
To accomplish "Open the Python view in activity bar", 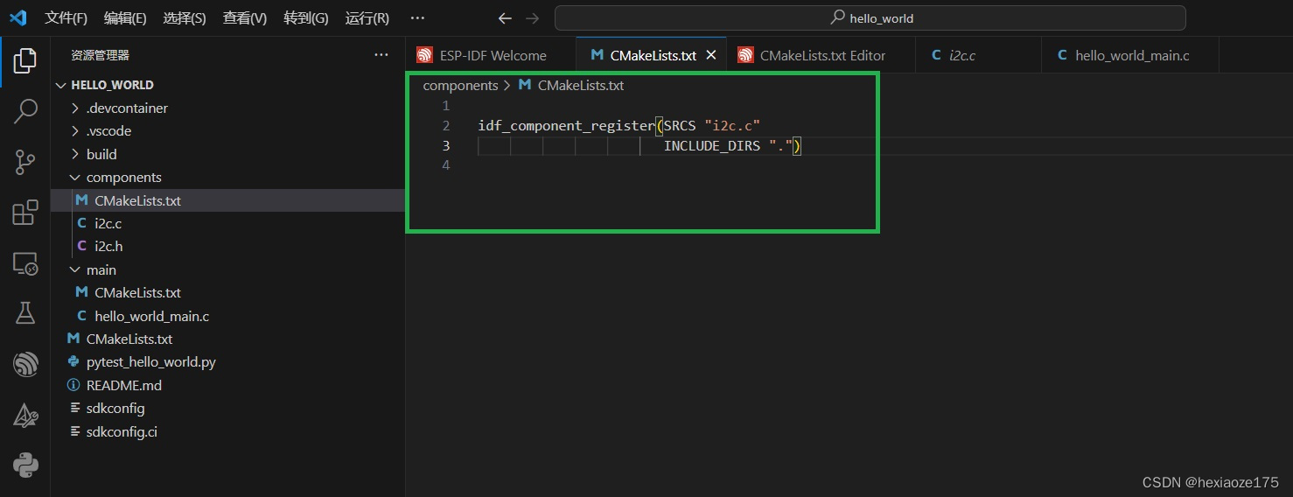I will 25,465.
